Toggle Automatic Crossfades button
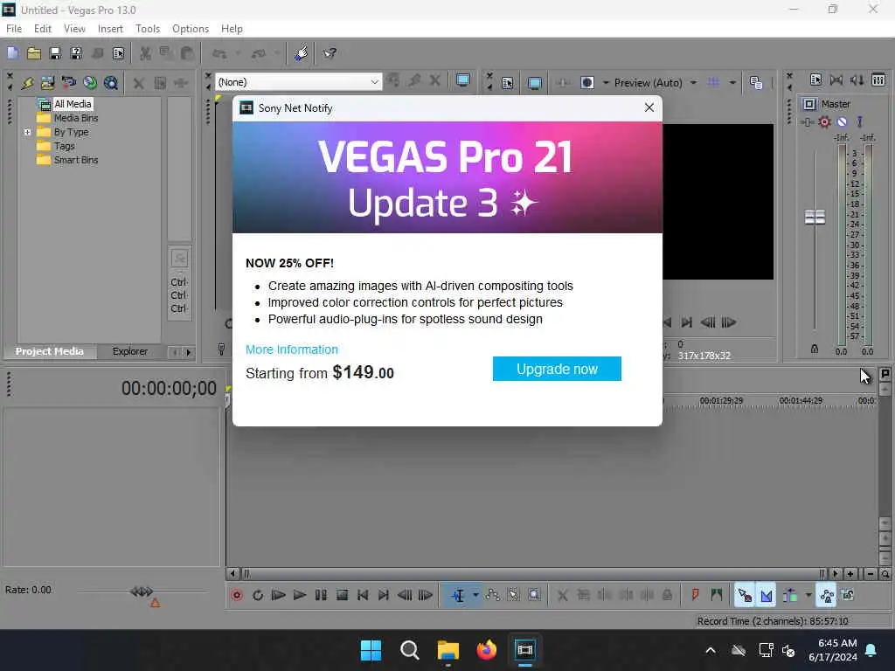This screenshot has width=895, height=671. click(766, 595)
